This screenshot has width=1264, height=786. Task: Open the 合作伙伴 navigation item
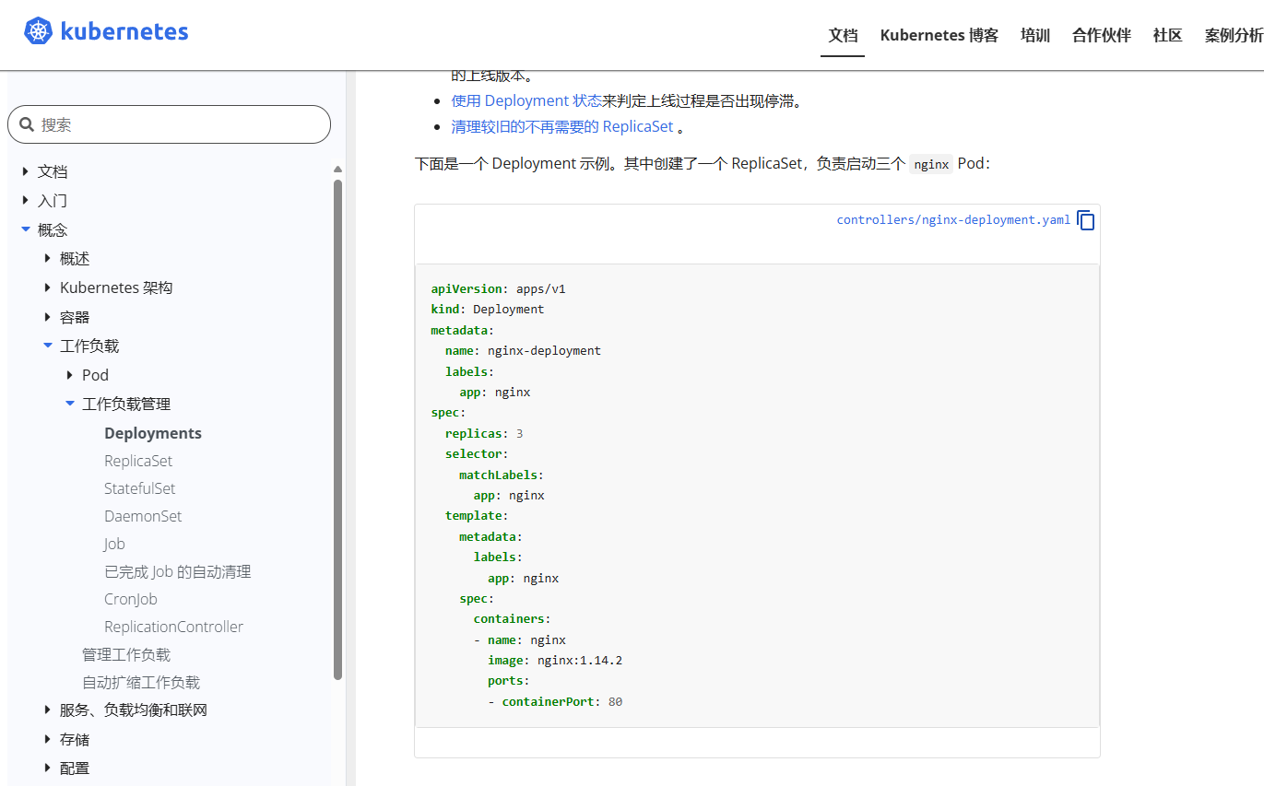click(x=1102, y=35)
